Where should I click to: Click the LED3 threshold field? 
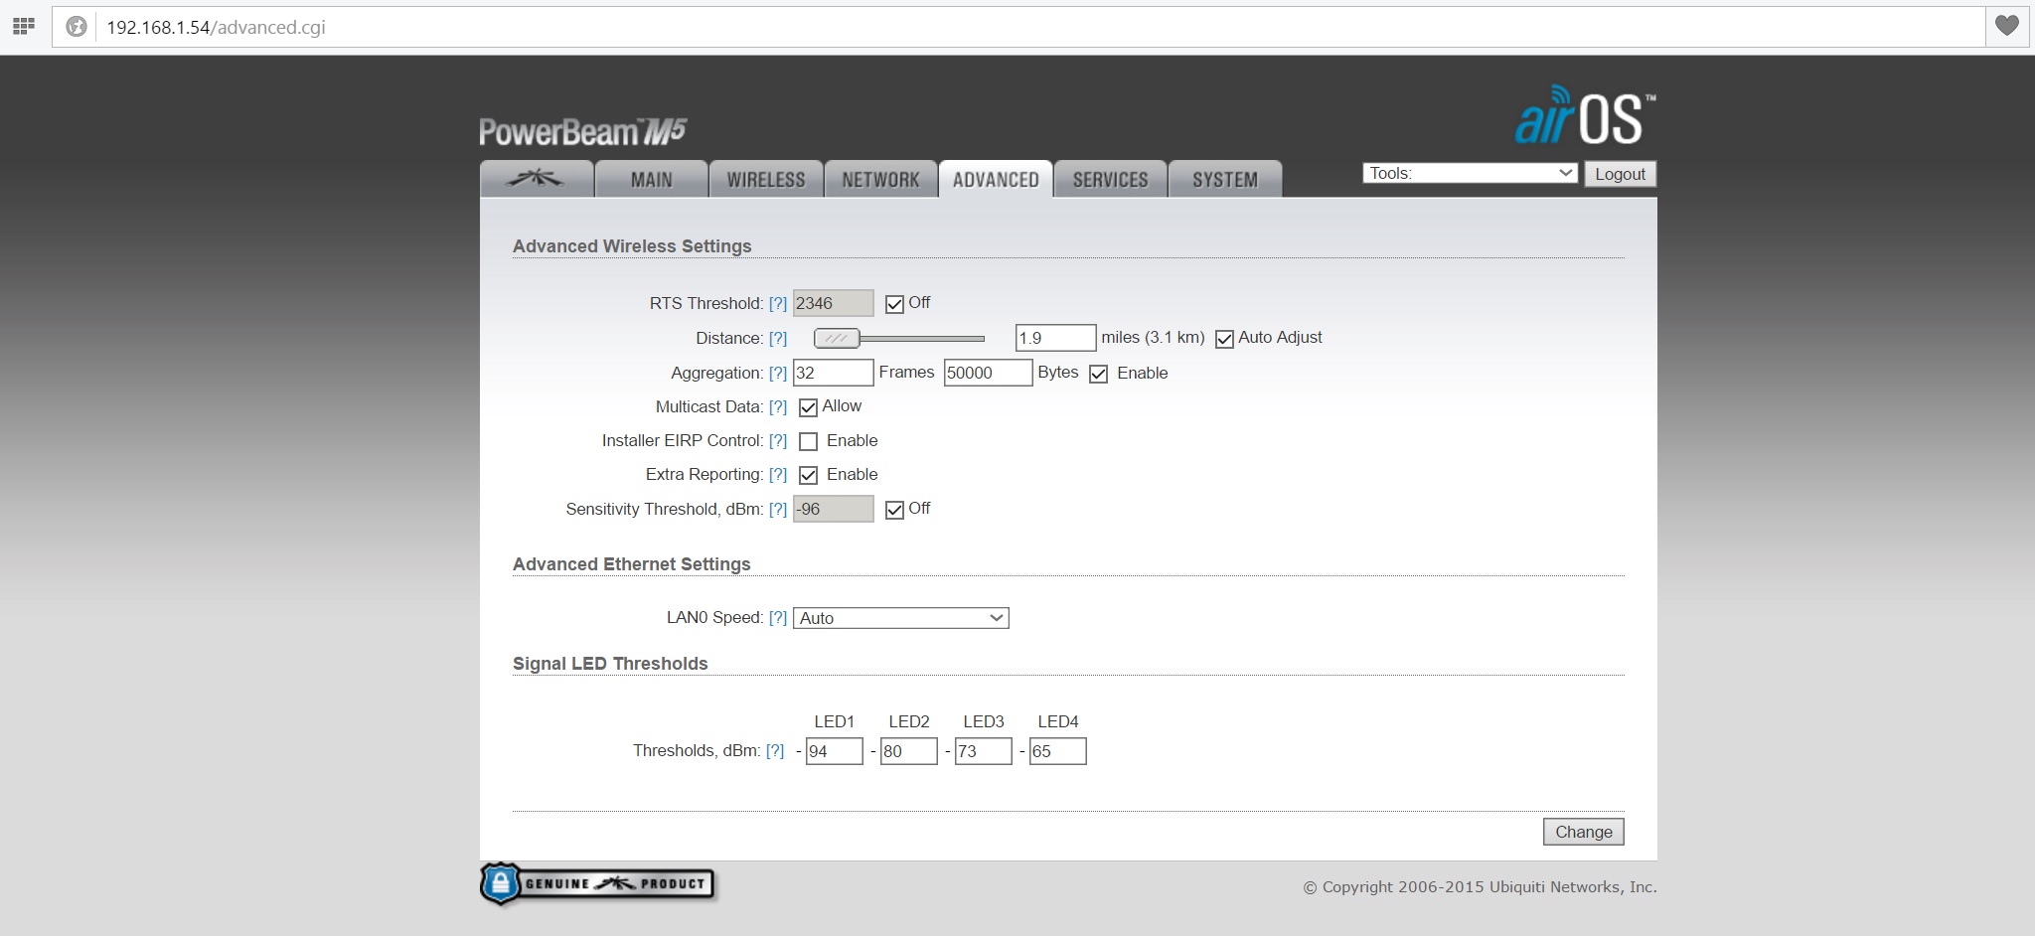pyautogui.click(x=983, y=751)
